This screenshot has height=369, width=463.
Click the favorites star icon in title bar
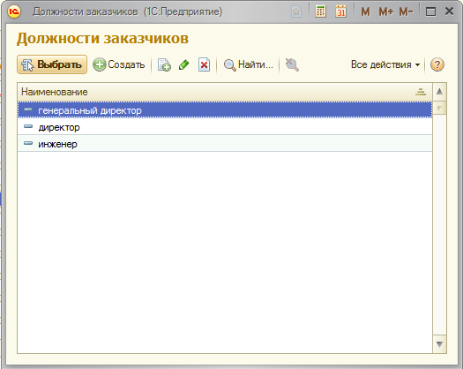point(296,11)
